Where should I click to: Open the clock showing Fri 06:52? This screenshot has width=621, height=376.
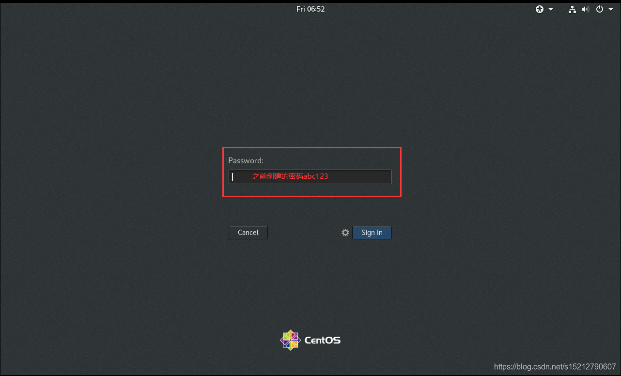click(x=310, y=9)
